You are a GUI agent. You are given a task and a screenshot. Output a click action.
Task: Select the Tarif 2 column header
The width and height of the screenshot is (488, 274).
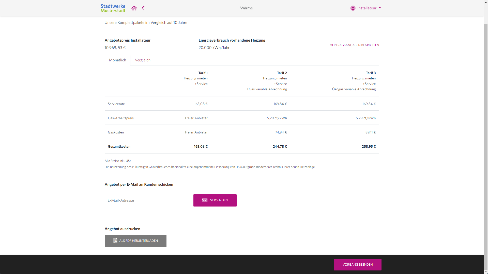[x=282, y=73]
